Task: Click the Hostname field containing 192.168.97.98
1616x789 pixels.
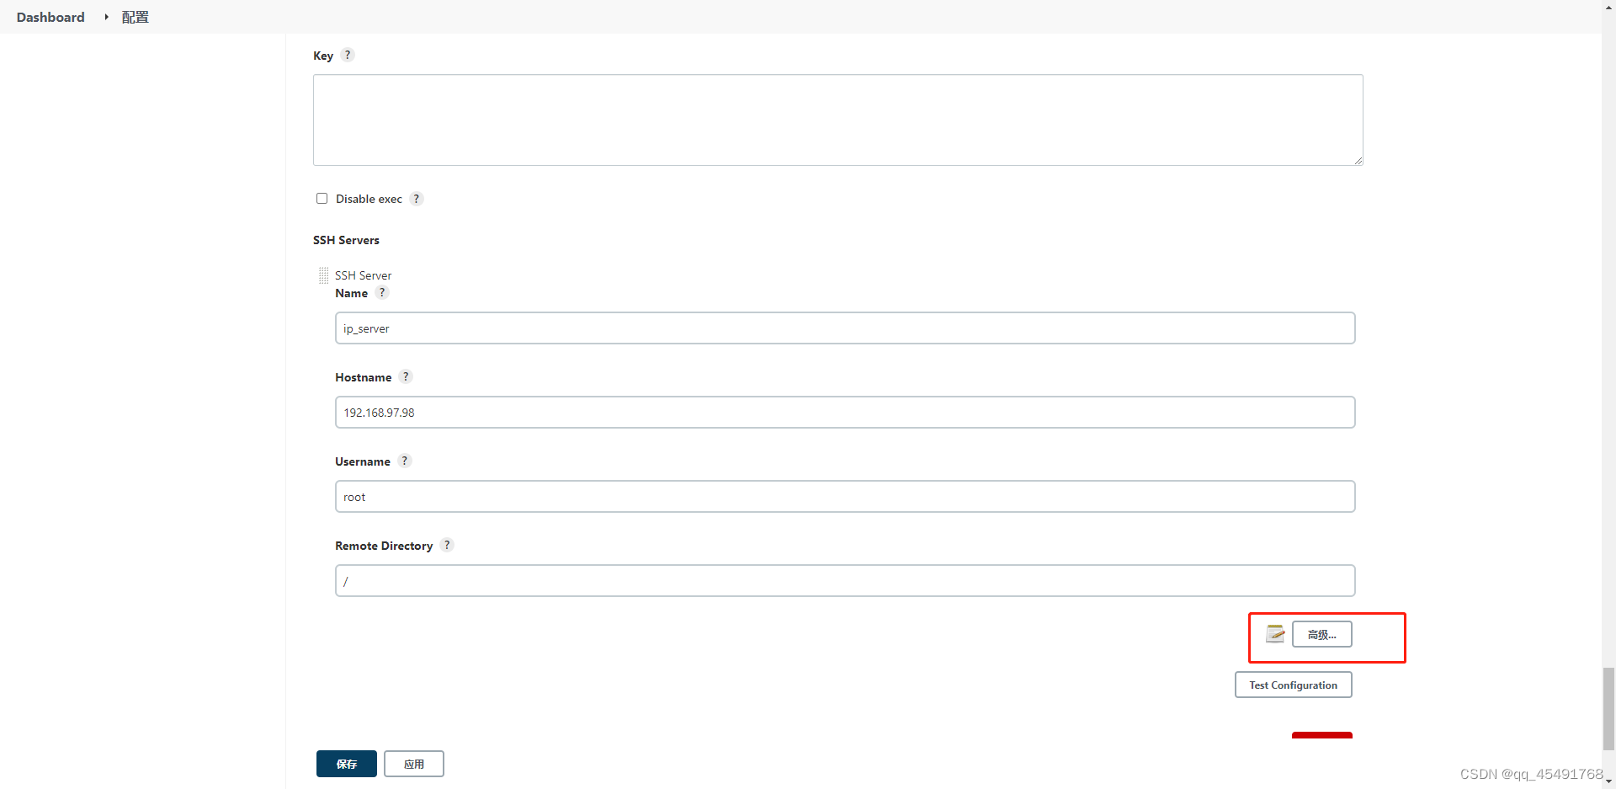Action: (x=844, y=412)
